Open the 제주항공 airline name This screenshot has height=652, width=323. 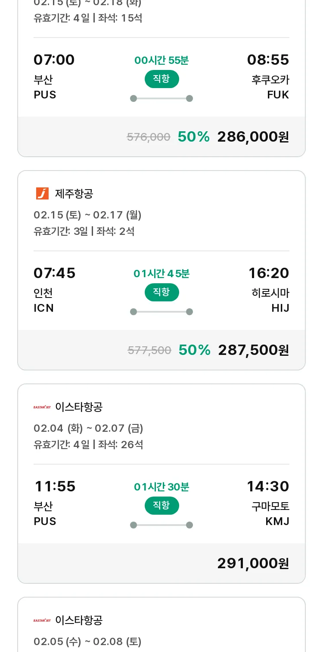pyautogui.click(x=74, y=193)
